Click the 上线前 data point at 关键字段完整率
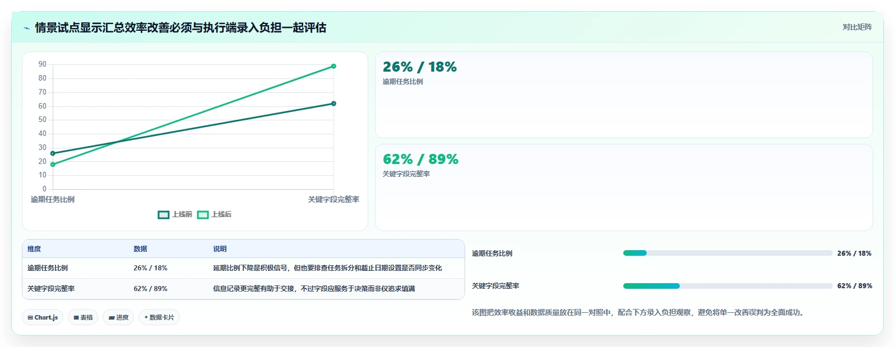The width and height of the screenshot is (895, 347). (x=333, y=104)
